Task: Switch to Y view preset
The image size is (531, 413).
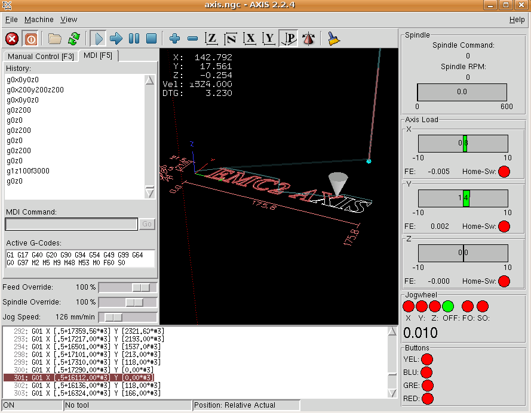Action: [x=269, y=39]
